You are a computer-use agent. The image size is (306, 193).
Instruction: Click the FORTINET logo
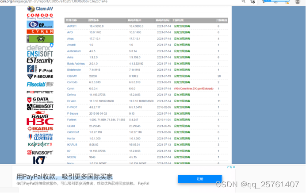(40, 92)
